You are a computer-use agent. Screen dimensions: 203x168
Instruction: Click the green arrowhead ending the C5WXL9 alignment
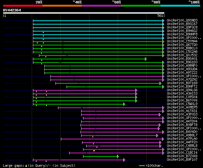(124, 104)
